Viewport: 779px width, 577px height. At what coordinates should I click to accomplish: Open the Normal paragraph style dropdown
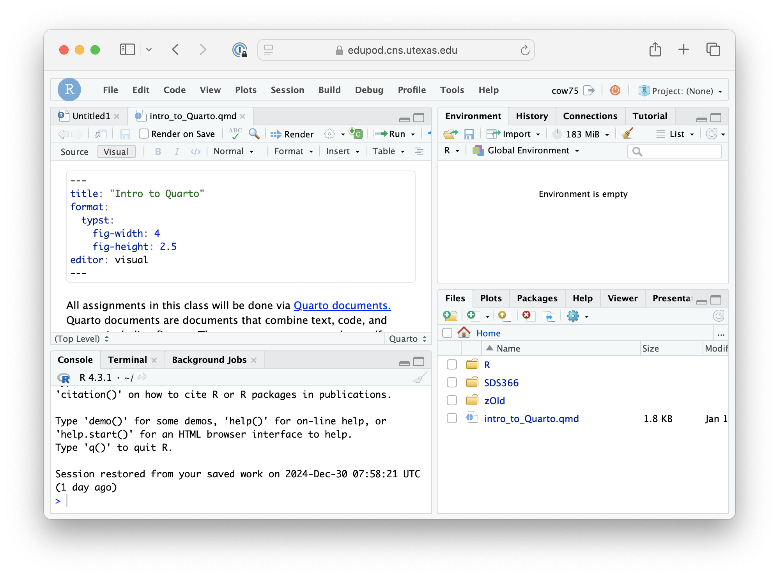pyautogui.click(x=233, y=151)
